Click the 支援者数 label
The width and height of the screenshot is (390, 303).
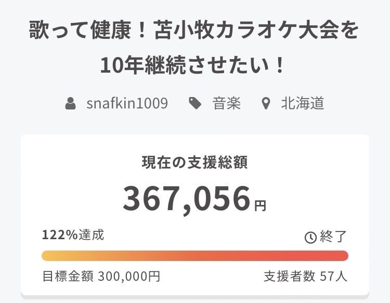(x=290, y=276)
